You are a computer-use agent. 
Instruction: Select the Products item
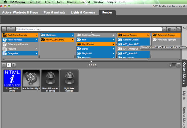tap(20, 49)
